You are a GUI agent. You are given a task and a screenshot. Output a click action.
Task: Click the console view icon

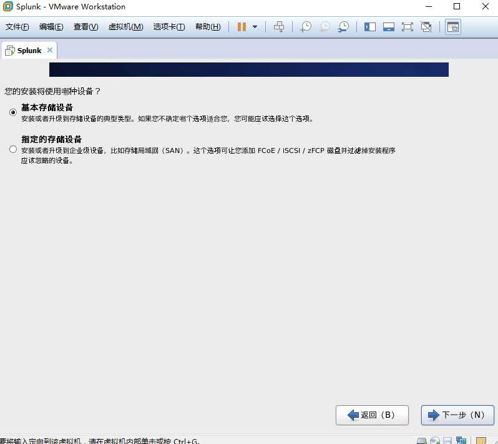tap(452, 27)
